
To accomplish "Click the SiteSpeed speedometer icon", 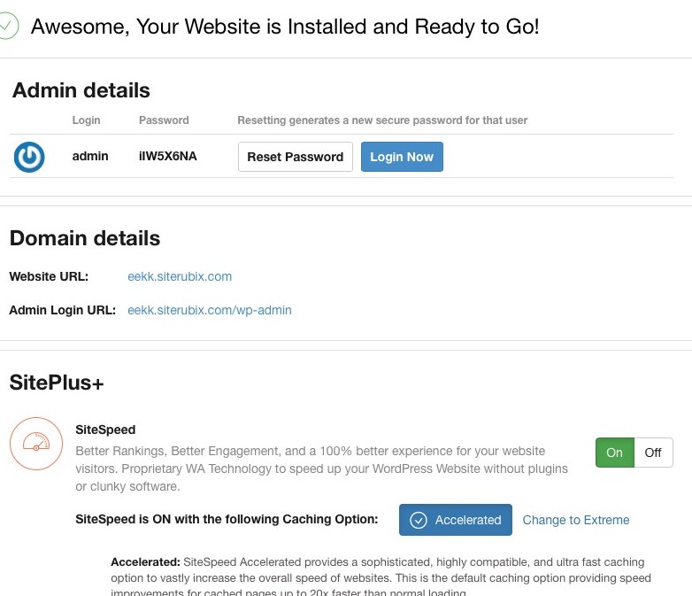I will click(36, 443).
